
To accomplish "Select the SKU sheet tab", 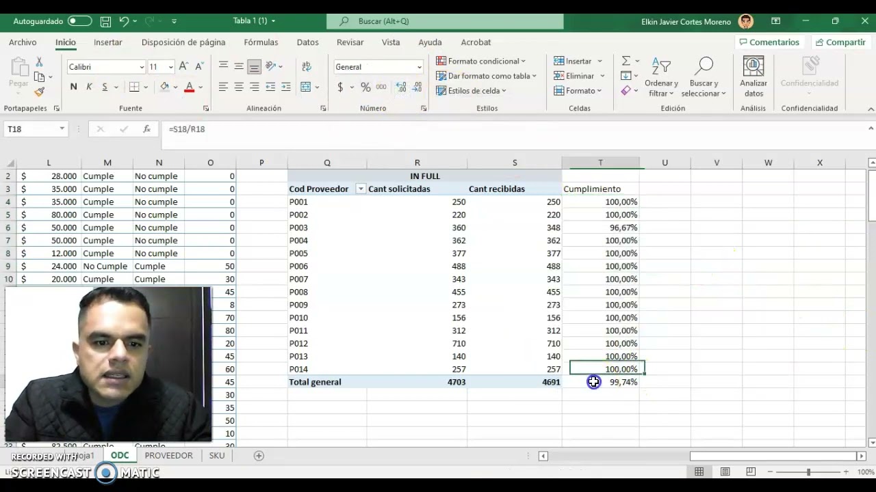I will click(x=217, y=456).
